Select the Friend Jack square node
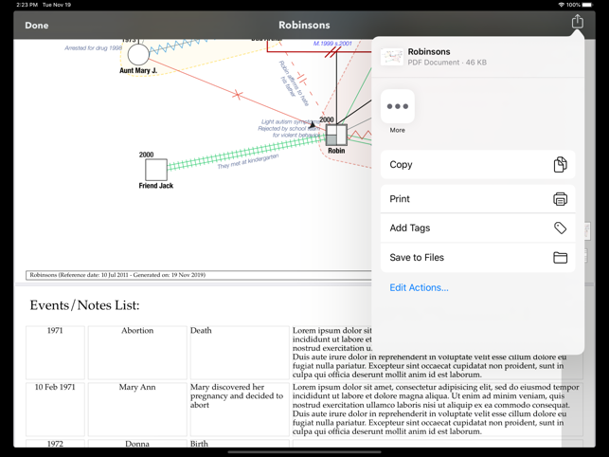Image resolution: width=609 pixels, height=457 pixels. 156,170
